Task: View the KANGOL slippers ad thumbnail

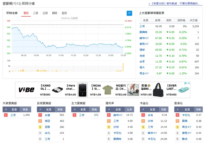Action: click(57, 90)
